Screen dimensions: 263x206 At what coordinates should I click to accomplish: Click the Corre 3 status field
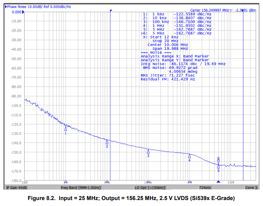(x=251, y=187)
